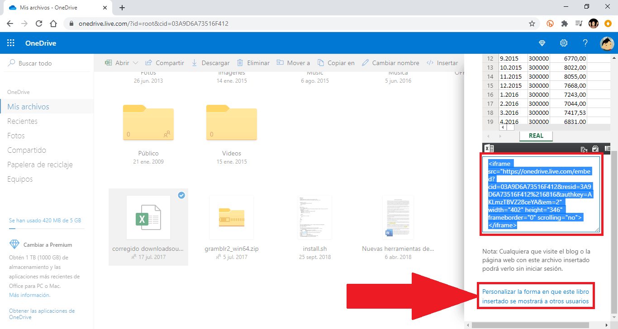This screenshot has width=618, height=329.
Task: Uncheck the selected Excel file checkmark
Action: pos(181,195)
